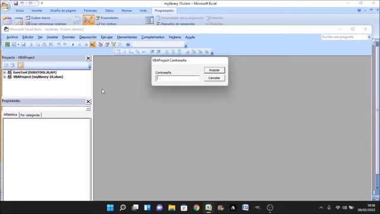This screenshot has height=214, width=380.
Task: Open Standard toolbar options arrow
Action: pos(186,46)
